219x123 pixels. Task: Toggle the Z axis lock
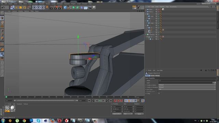(x=42, y=8)
